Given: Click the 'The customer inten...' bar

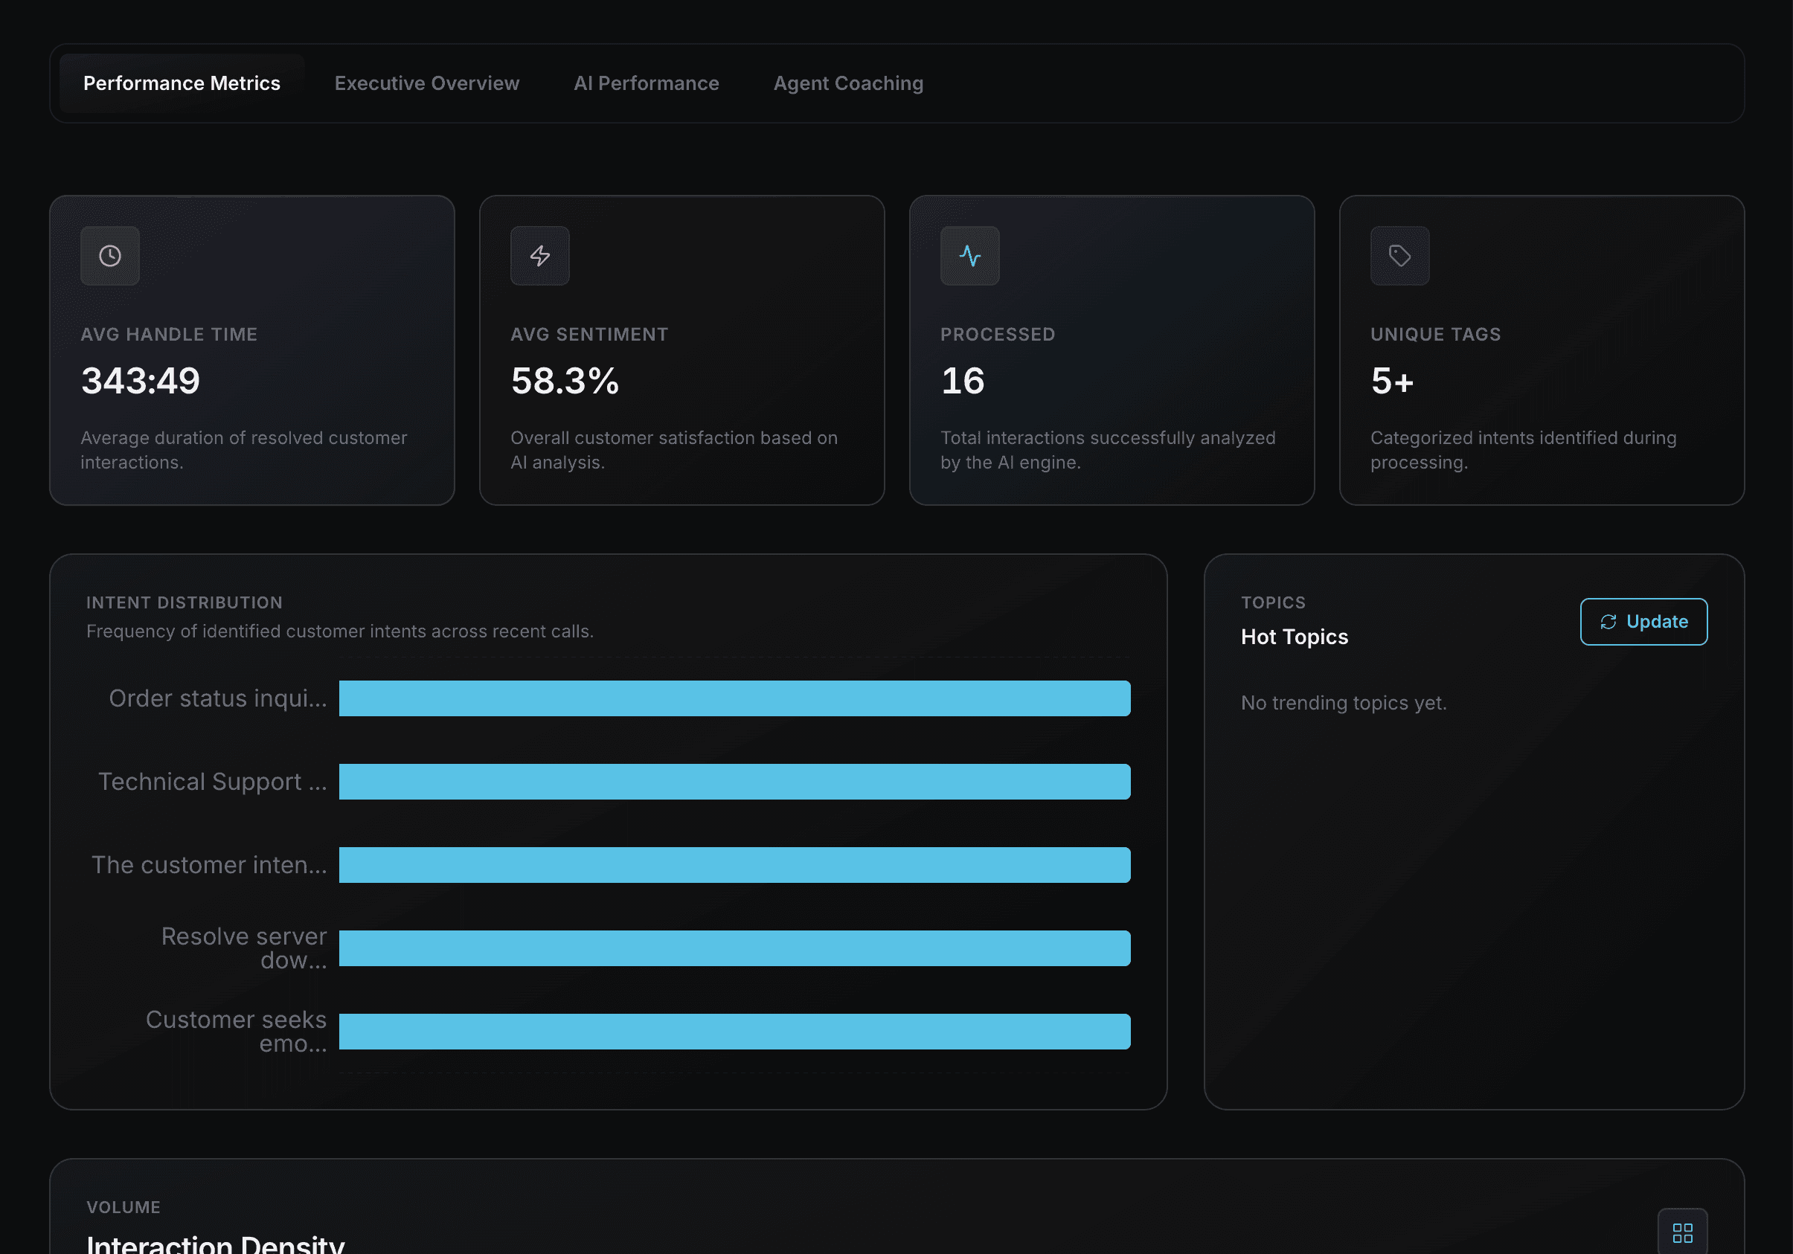Looking at the screenshot, I should pos(734,865).
